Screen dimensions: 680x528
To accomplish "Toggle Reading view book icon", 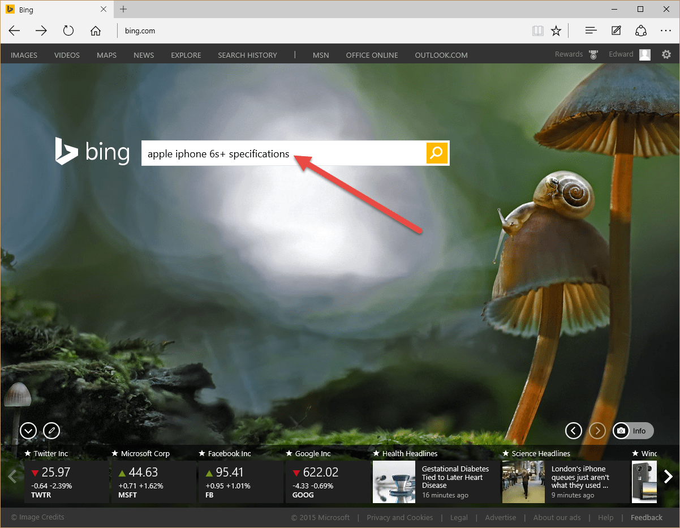I will [x=537, y=31].
